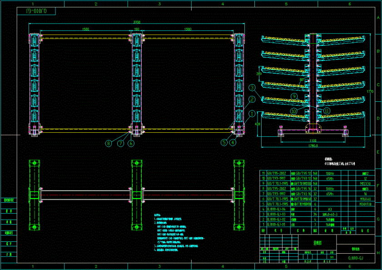This screenshot has height=270, width=382.
Task: Click QJ000-GJ-02 in the parts list
Action: 276,220
